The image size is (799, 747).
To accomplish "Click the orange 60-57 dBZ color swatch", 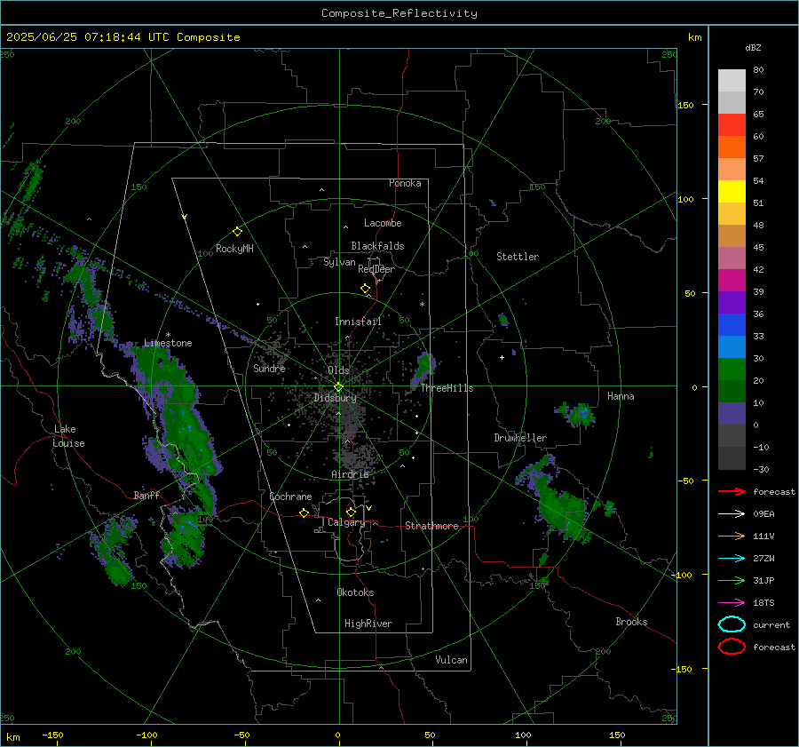I will [x=732, y=147].
